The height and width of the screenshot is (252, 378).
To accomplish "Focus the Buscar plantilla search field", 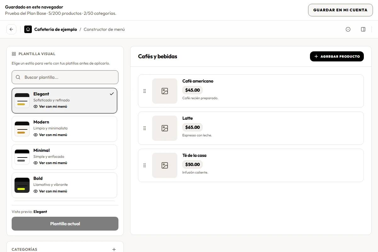I will pos(65,77).
